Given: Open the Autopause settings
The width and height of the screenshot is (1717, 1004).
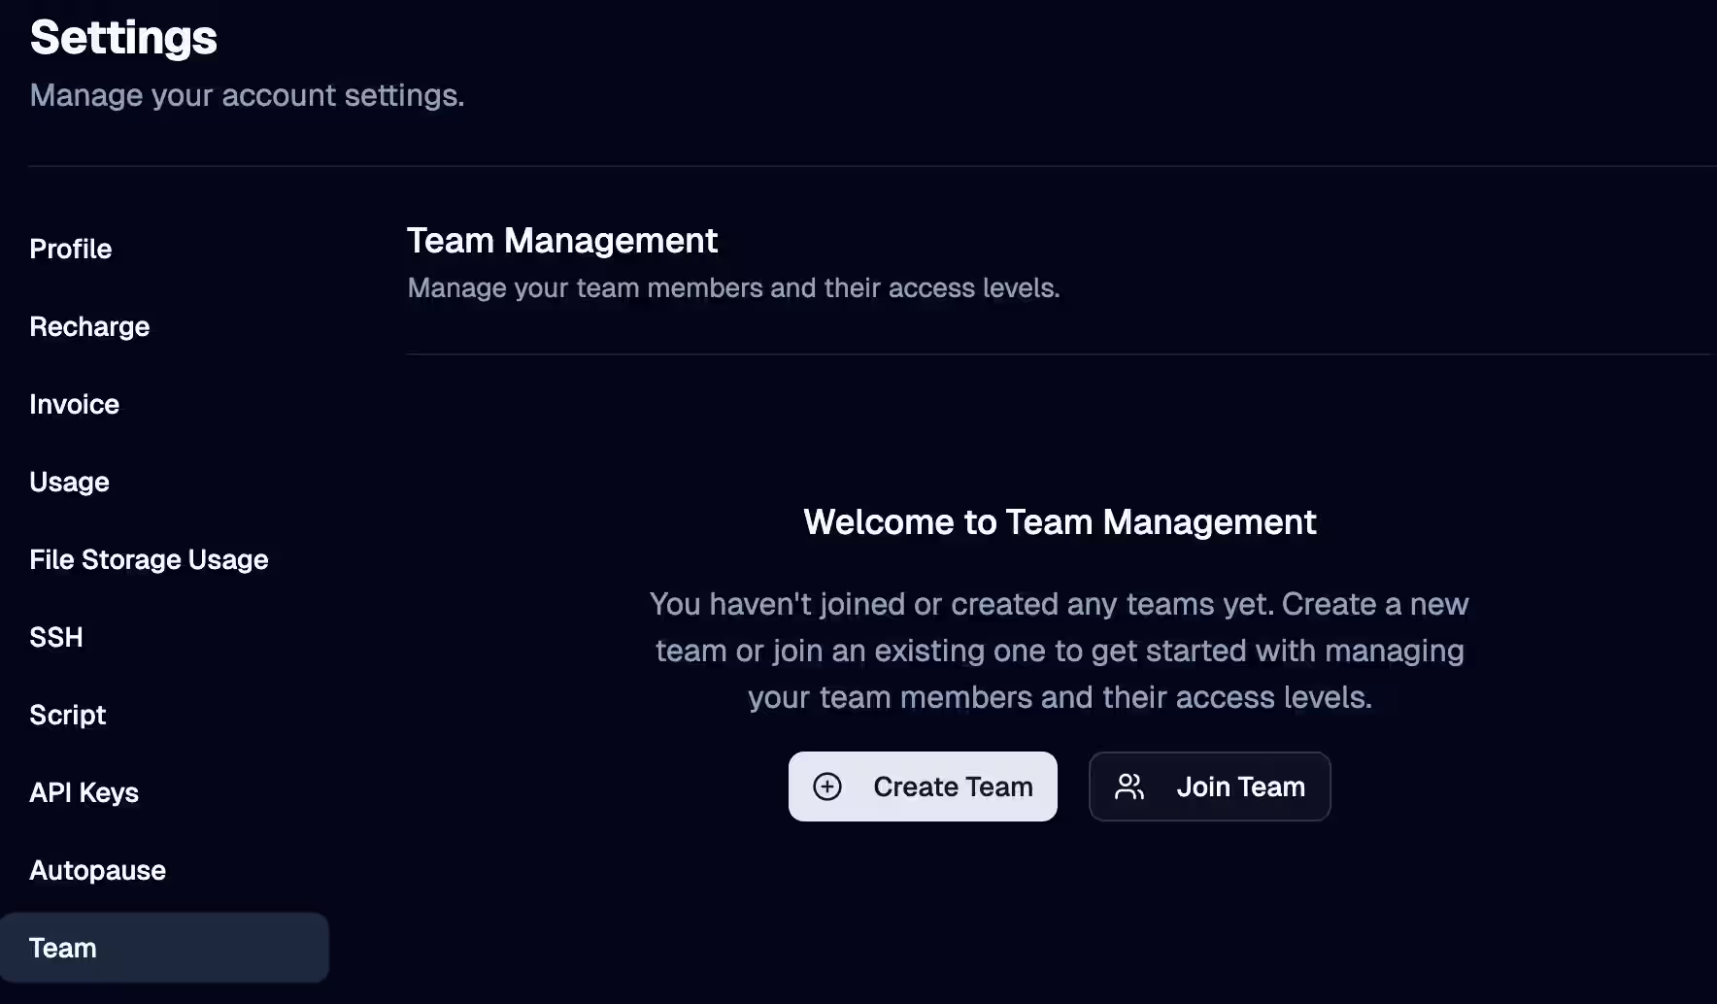Looking at the screenshot, I should coord(97,870).
